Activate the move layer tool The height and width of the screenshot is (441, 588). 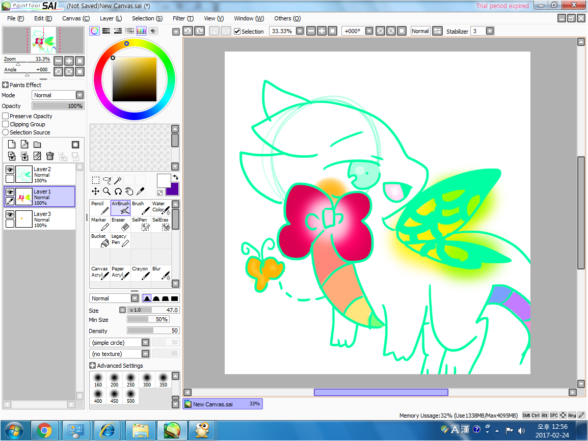[x=96, y=191]
